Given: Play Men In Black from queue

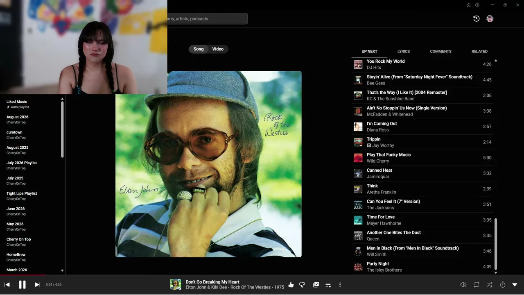Looking at the screenshot, I should [x=423, y=251].
